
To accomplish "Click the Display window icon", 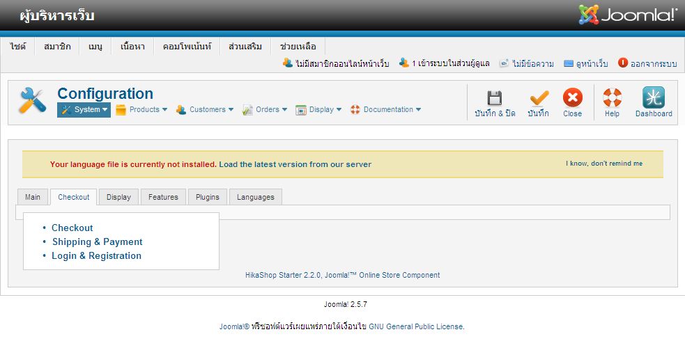I will coord(301,110).
